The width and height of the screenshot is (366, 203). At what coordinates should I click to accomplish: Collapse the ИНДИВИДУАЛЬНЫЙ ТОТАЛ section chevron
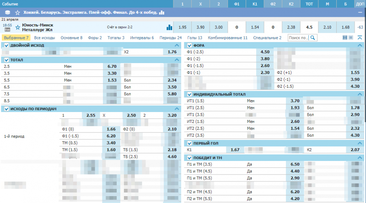click(360, 94)
